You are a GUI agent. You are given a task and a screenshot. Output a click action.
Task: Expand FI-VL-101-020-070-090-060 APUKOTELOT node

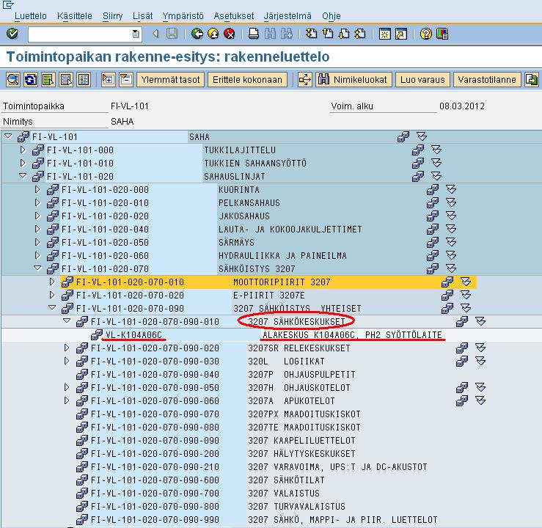pos(67,400)
